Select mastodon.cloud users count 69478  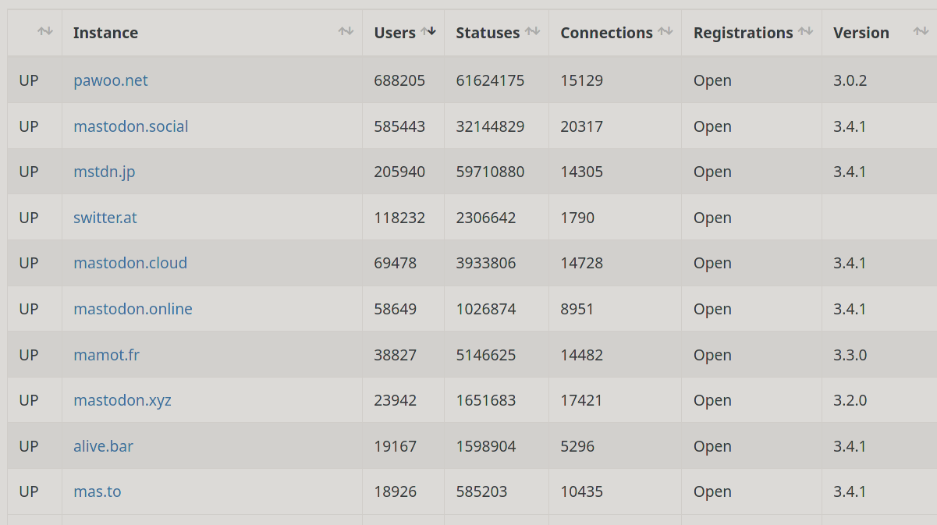pyautogui.click(x=396, y=263)
